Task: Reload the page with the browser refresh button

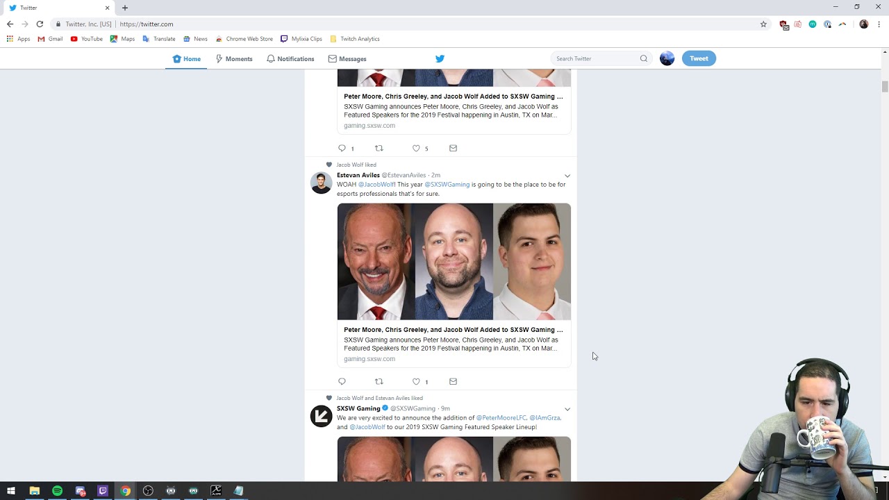Action: (40, 24)
